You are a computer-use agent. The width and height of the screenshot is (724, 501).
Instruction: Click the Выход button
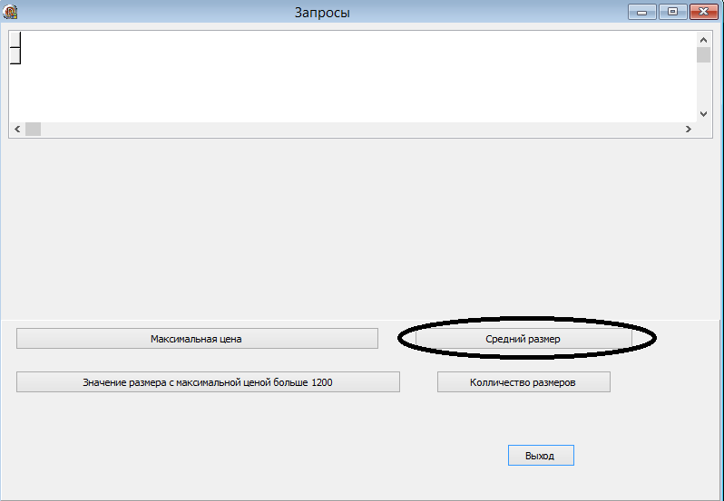tap(541, 456)
